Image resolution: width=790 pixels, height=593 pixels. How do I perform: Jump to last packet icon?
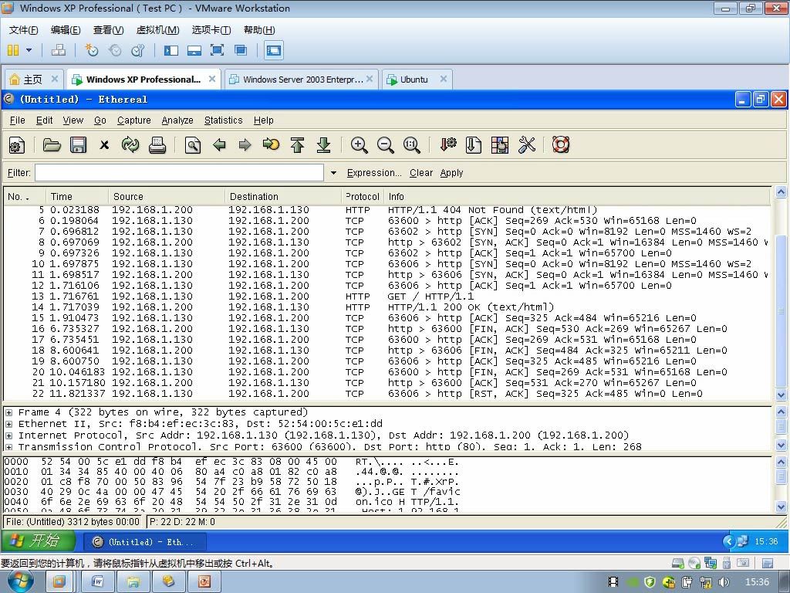[x=323, y=145]
